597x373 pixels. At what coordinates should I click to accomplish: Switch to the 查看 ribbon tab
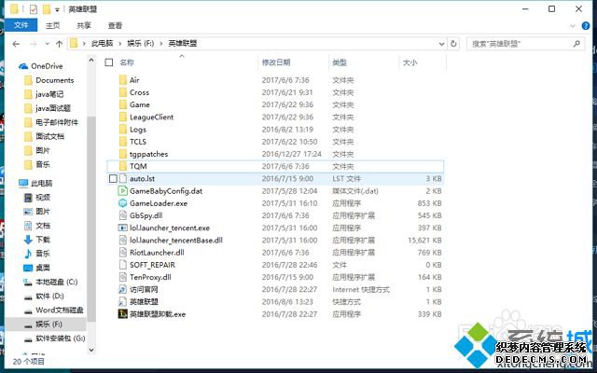(x=115, y=25)
